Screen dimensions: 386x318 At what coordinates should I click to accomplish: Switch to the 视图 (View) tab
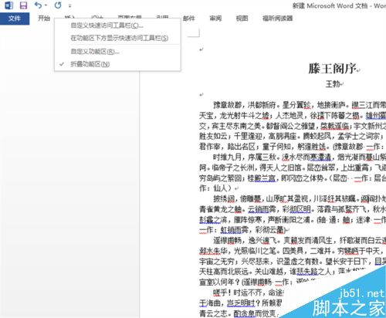click(x=242, y=19)
